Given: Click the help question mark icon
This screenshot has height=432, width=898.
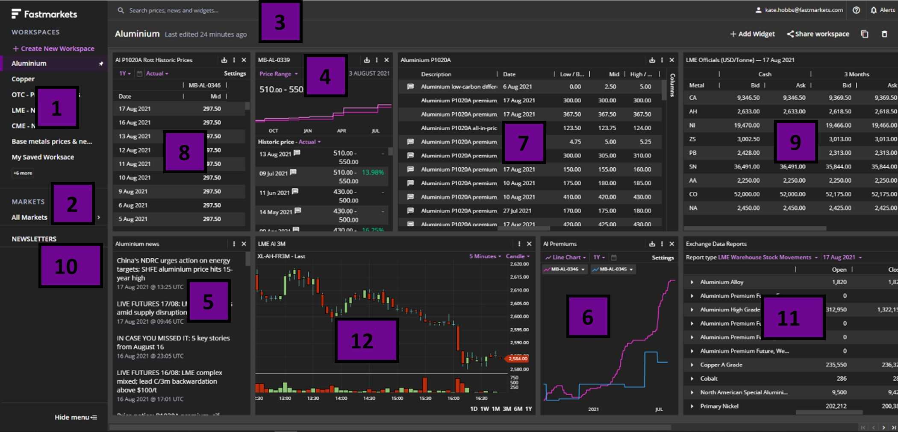Looking at the screenshot, I should click(x=857, y=10).
